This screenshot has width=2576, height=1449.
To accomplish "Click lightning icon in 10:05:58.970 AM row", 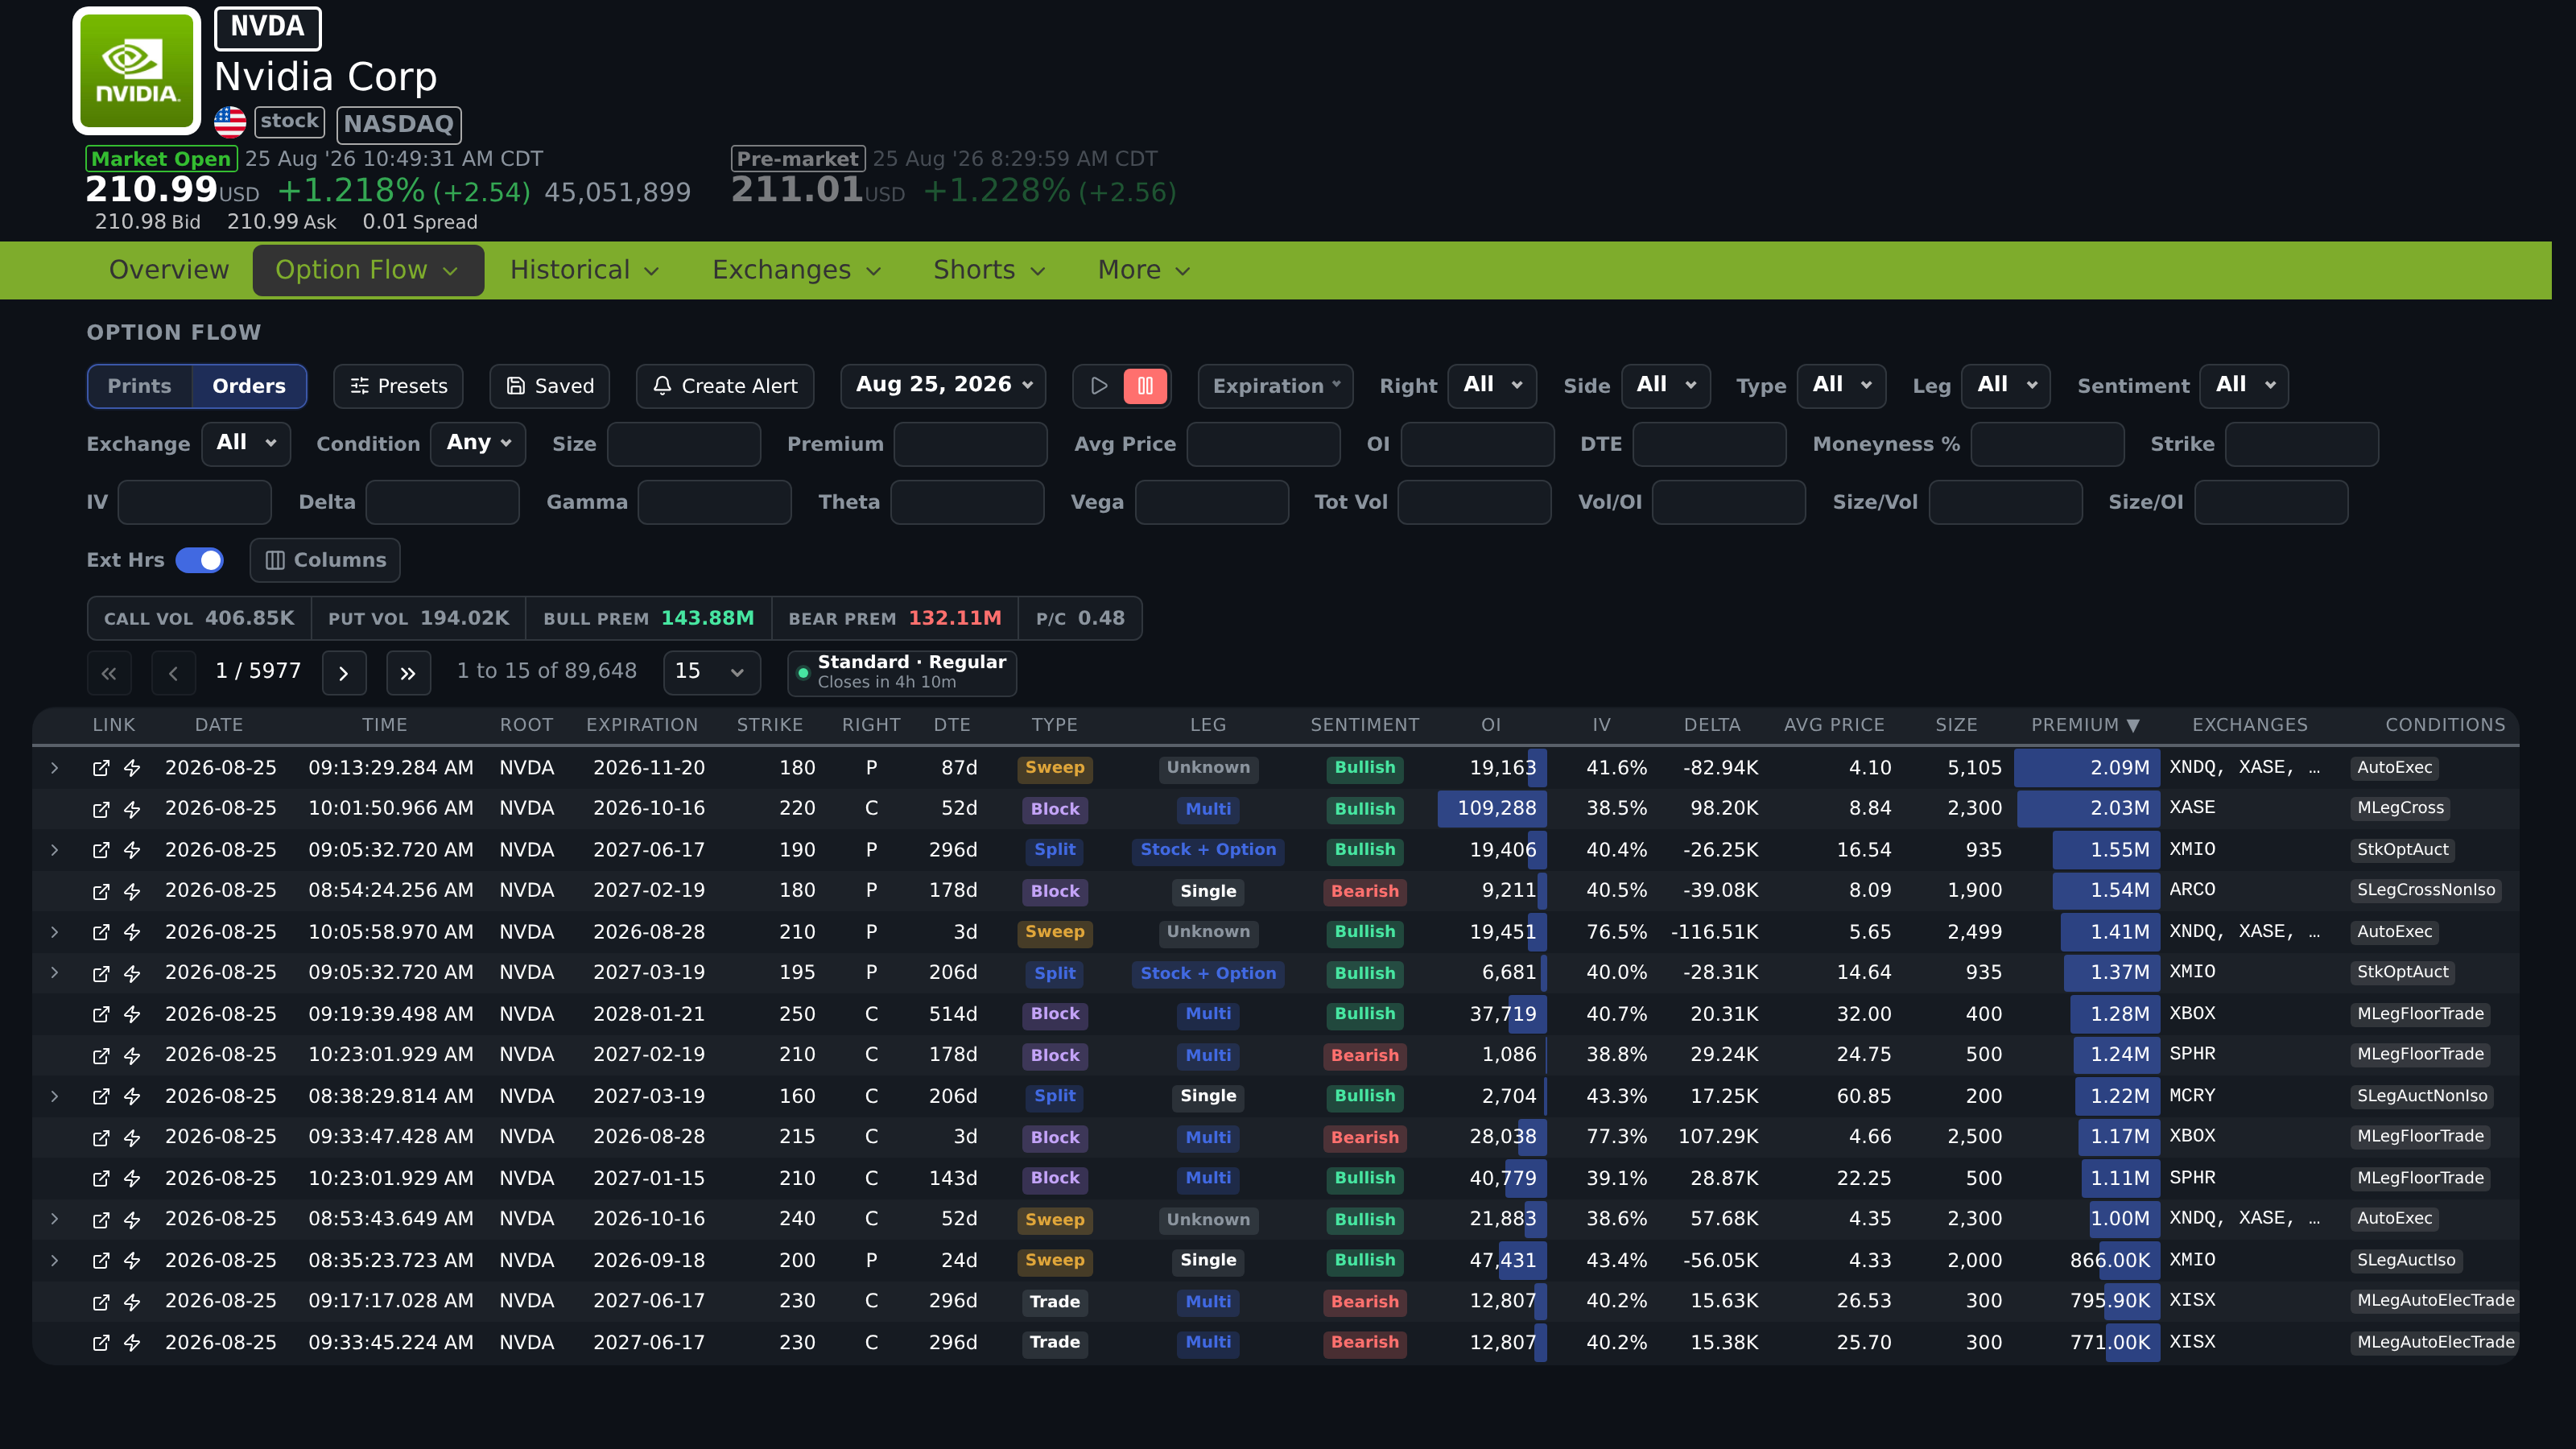I will [132, 932].
